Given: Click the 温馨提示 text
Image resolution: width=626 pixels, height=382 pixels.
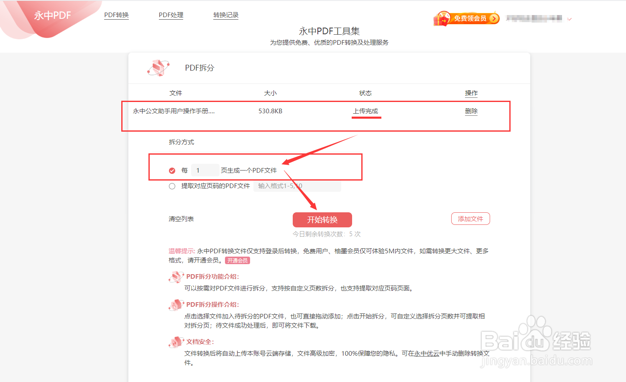Looking at the screenshot, I should 182,251.
